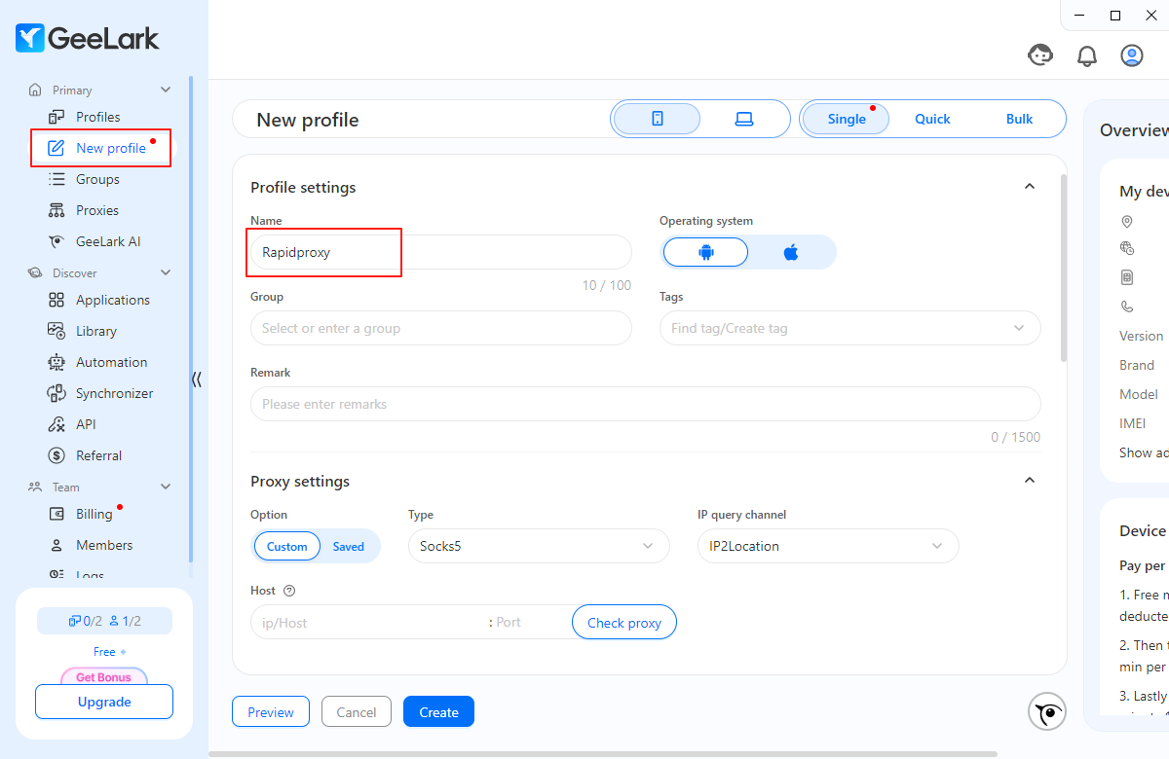1169x759 pixels.
Task: Open Profiles in the sidebar
Action: coord(98,117)
